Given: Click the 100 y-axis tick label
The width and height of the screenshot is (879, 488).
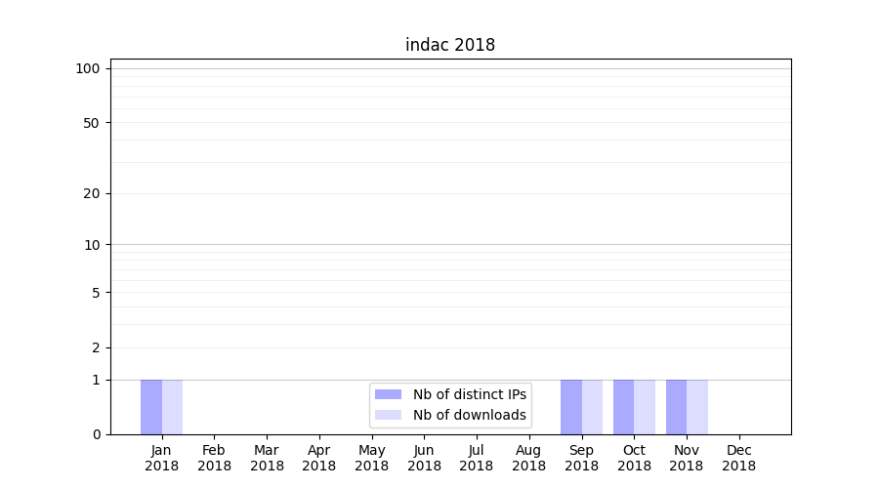Looking at the screenshot, I should [x=88, y=68].
